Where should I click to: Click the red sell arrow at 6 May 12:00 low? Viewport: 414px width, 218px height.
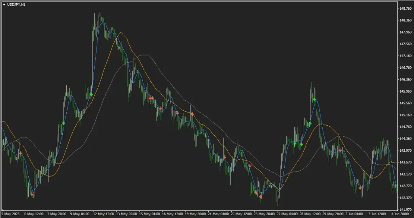pyautogui.click(x=32, y=194)
